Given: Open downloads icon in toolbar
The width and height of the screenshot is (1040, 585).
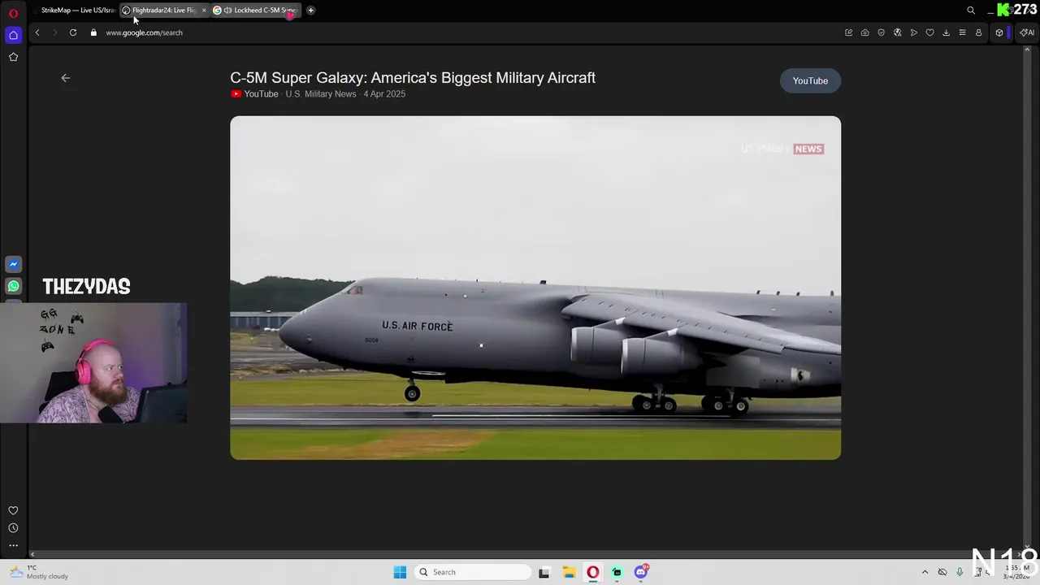Looking at the screenshot, I should (946, 32).
